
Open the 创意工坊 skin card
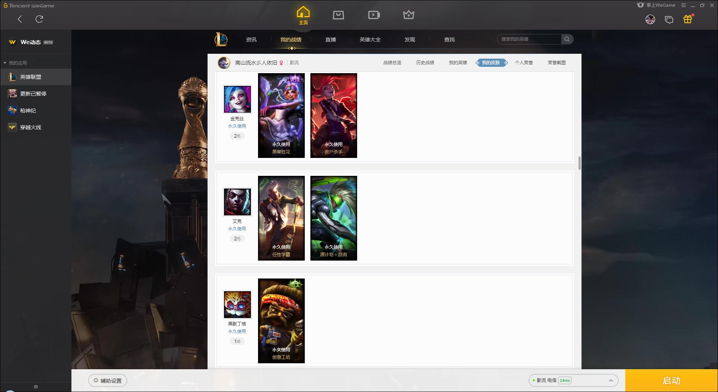(x=281, y=321)
